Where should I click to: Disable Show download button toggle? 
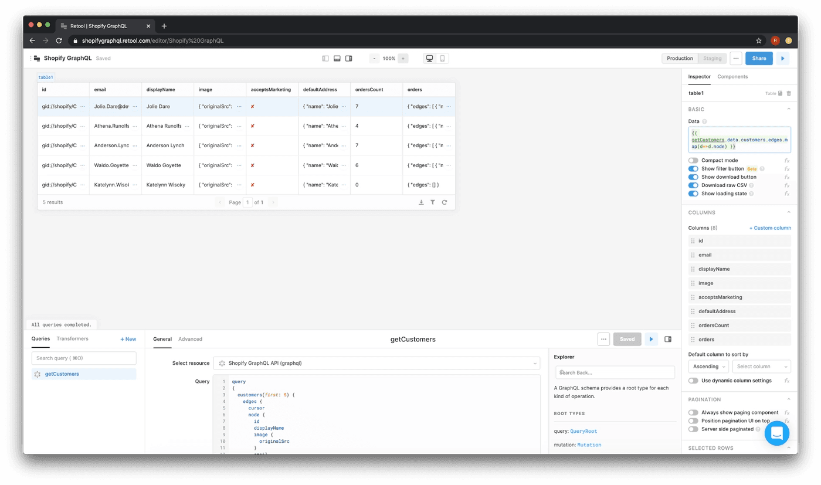tap(693, 177)
